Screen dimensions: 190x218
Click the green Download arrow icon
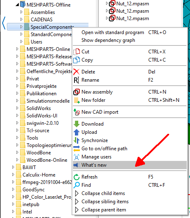[x=77, y=124]
